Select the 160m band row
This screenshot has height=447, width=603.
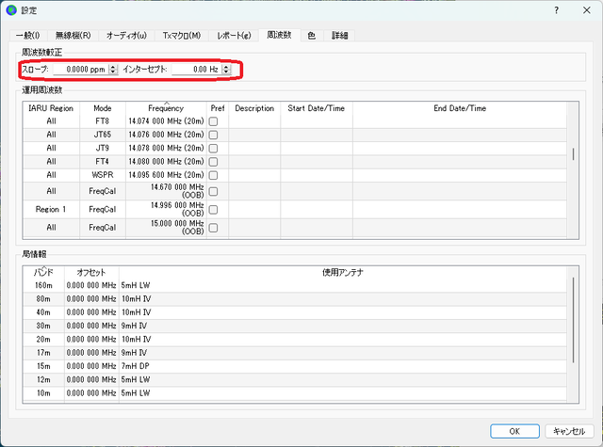(x=295, y=285)
